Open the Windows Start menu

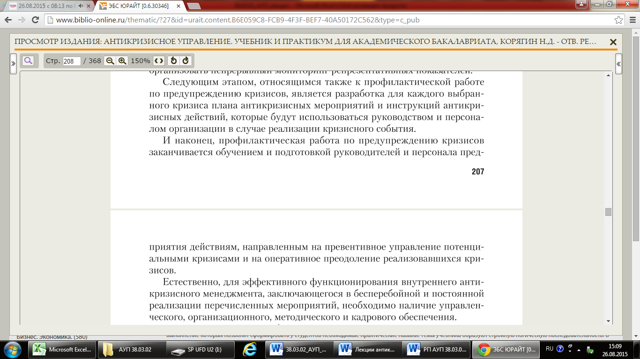13,349
